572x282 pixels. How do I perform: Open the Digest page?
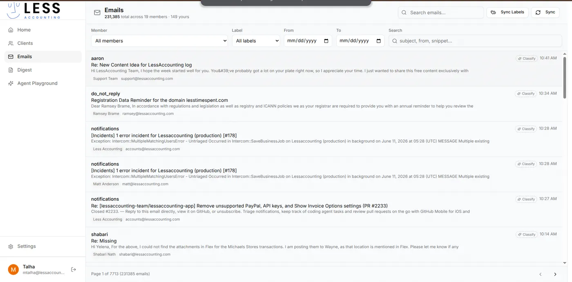(x=43, y=70)
